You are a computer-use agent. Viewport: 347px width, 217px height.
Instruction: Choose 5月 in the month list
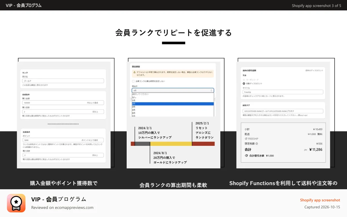point(173,113)
